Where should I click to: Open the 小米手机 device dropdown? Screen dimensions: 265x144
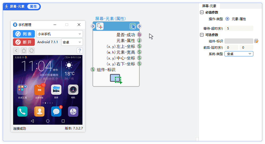[x=60, y=34]
